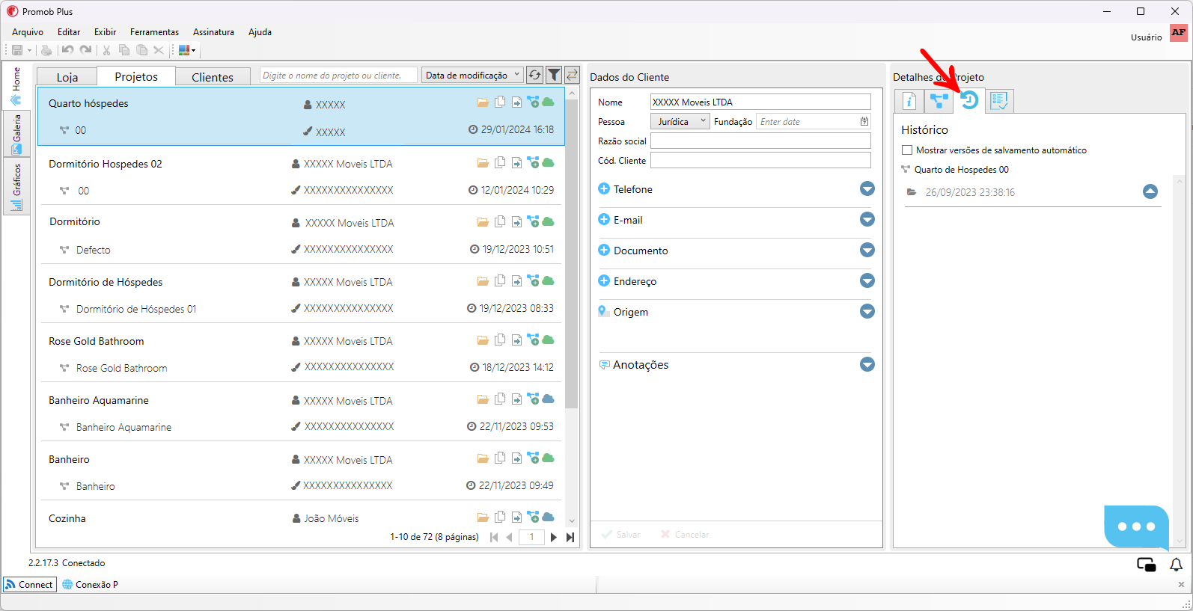The width and height of the screenshot is (1193, 611).
Task: Expand the Endereço section
Action: click(x=867, y=280)
